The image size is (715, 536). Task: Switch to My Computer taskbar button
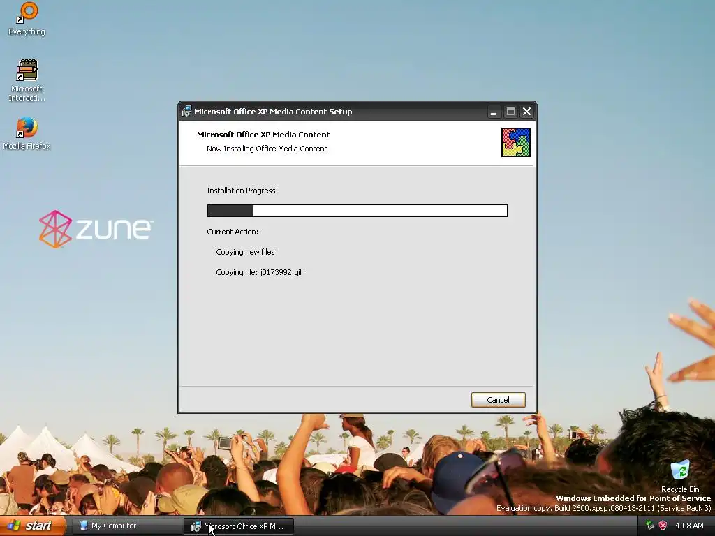(x=126, y=526)
